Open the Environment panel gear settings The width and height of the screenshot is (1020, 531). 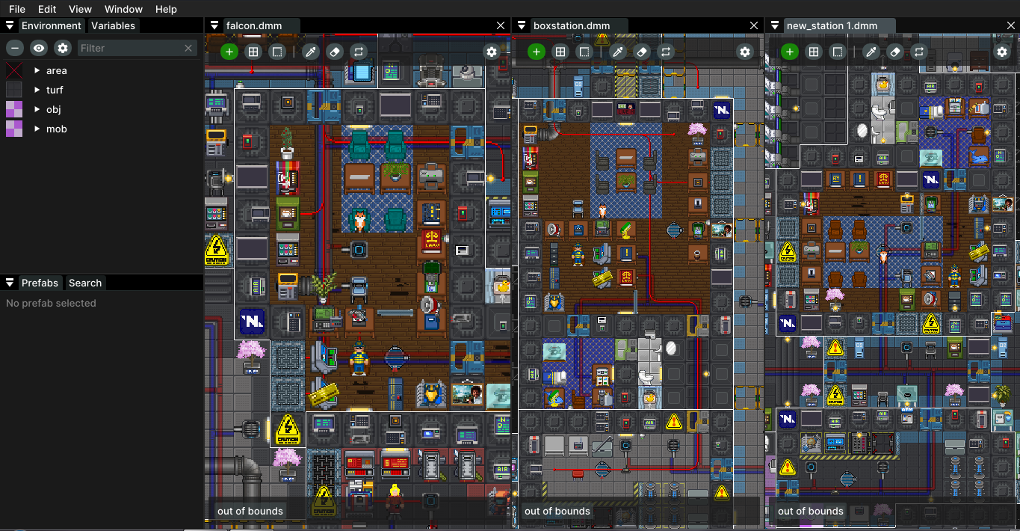[63, 48]
